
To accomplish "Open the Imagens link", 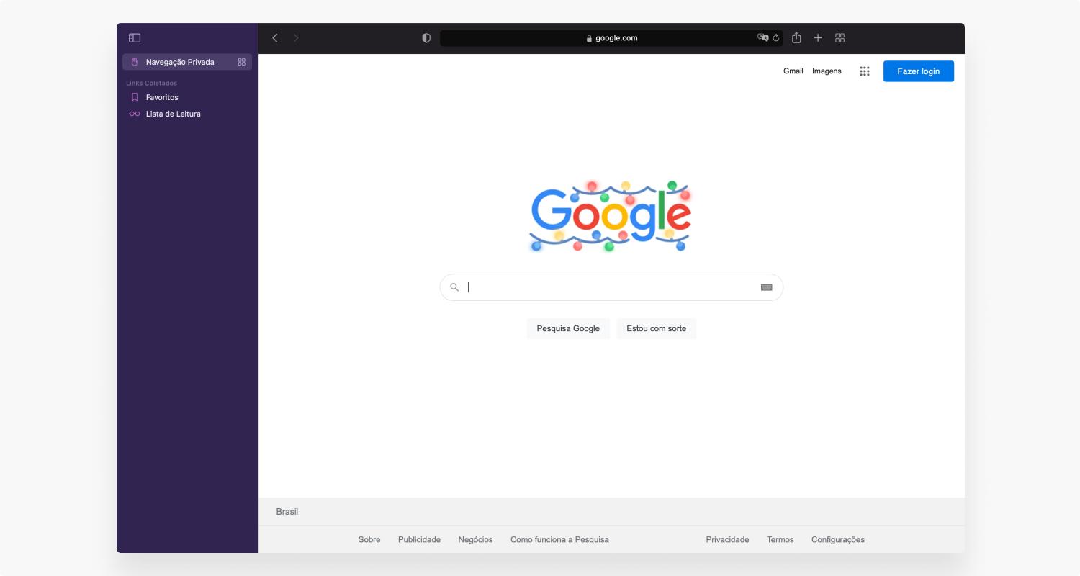I will (x=827, y=71).
